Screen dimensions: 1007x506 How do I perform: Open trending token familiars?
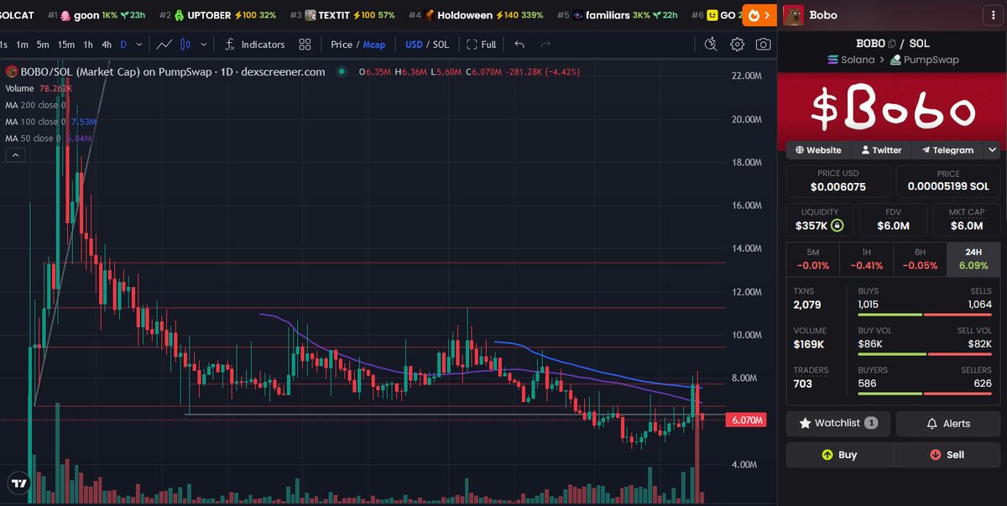617,15
